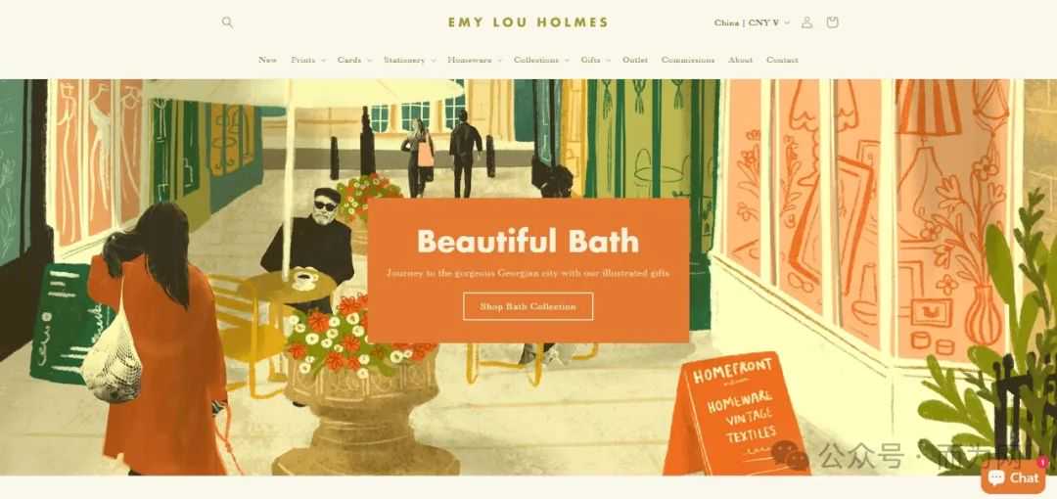Open the Contact page
This screenshot has width=1057, height=499.
click(x=782, y=60)
